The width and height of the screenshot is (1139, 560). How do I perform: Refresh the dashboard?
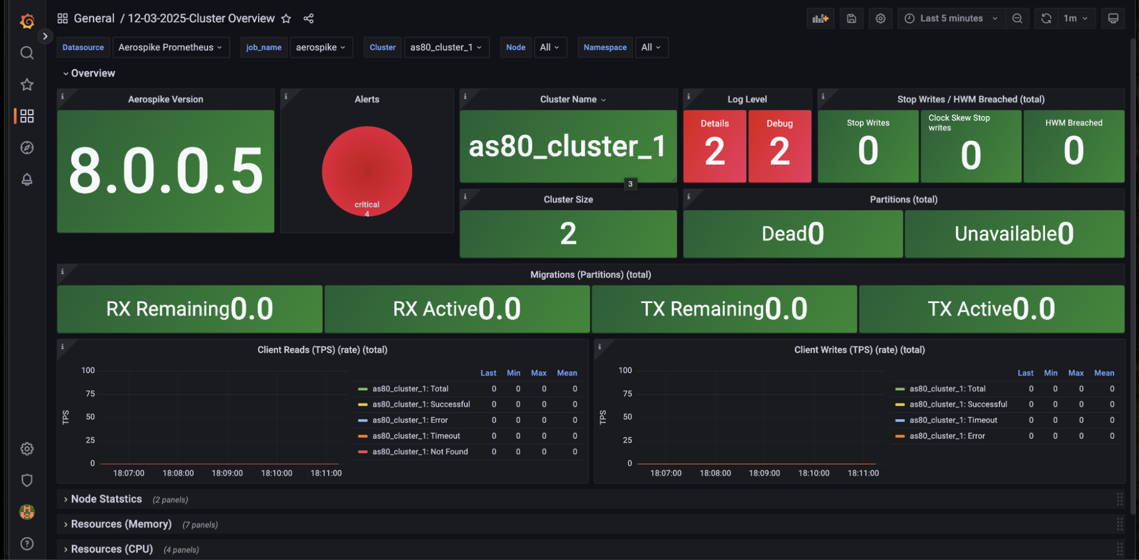1046,18
